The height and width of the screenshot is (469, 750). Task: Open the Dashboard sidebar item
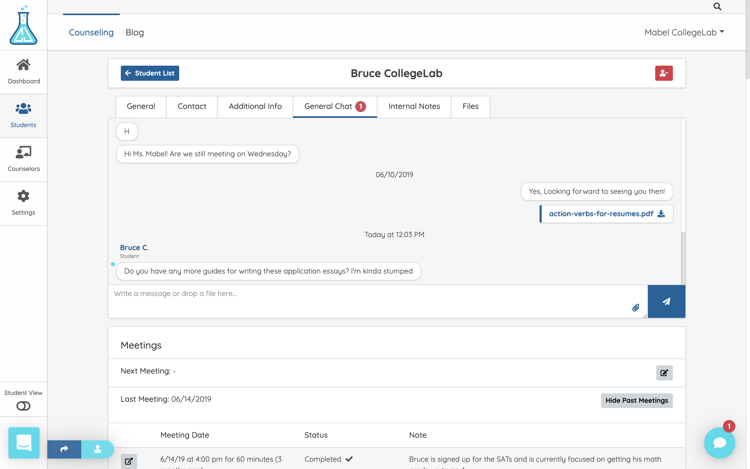coord(23,72)
